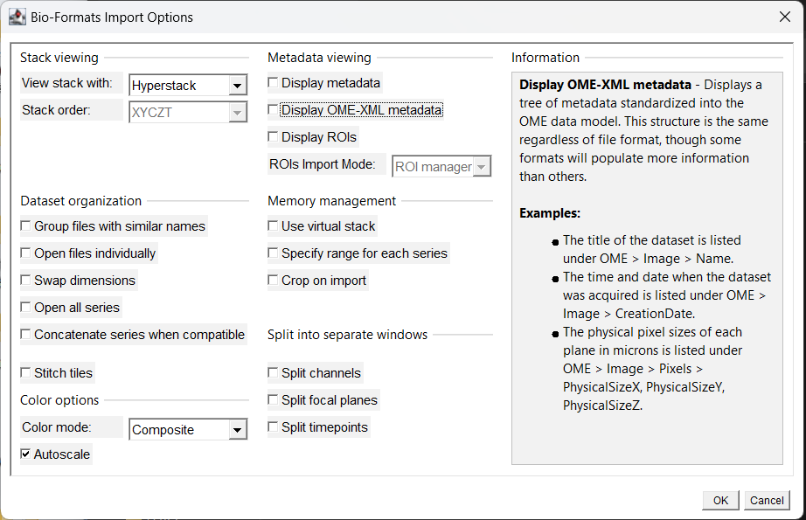Enable the Split channels option
806x520 pixels.
pyautogui.click(x=273, y=372)
